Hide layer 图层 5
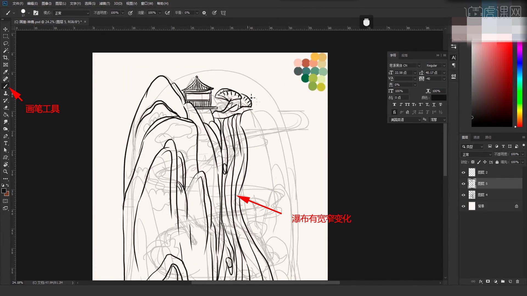The image size is (527, 296). click(464, 184)
